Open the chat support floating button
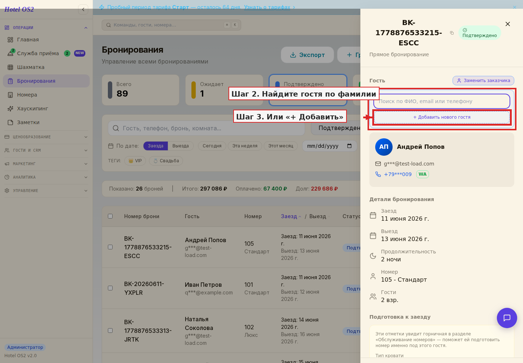 [507, 318]
